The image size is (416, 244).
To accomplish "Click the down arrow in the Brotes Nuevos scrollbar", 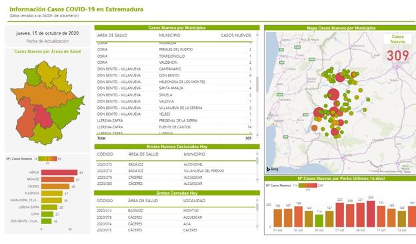I will [257, 180].
